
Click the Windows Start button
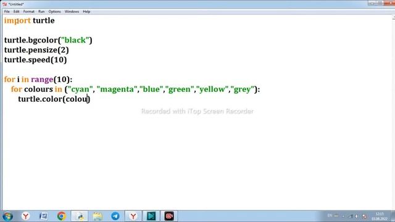[x=7, y=216]
